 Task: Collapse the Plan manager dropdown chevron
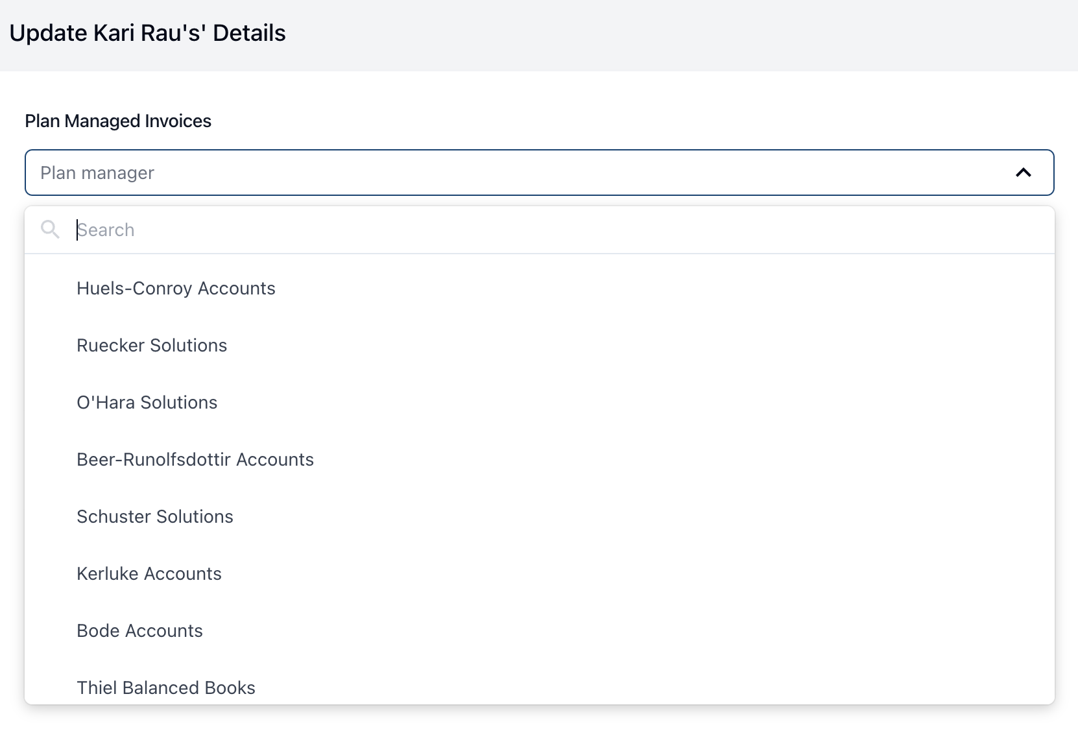pyautogui.click(x=1023, y=173)
